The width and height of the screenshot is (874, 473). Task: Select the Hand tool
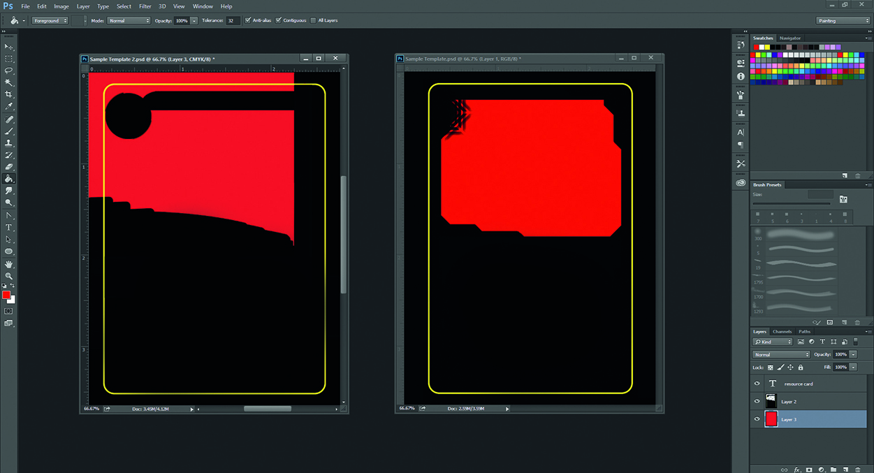9,265
